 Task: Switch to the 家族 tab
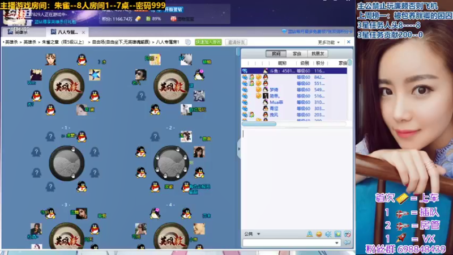297,53
